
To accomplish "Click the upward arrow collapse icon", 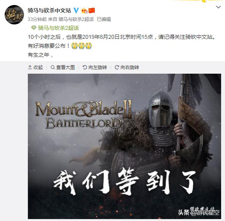I will click(x=30, y=67).
